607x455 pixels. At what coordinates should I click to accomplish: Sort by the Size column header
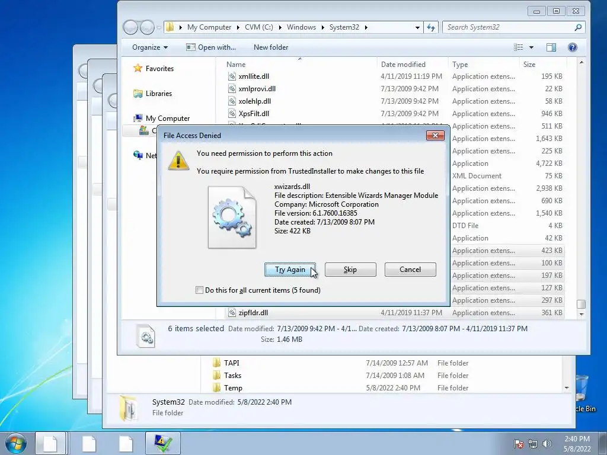pos(529,65)
